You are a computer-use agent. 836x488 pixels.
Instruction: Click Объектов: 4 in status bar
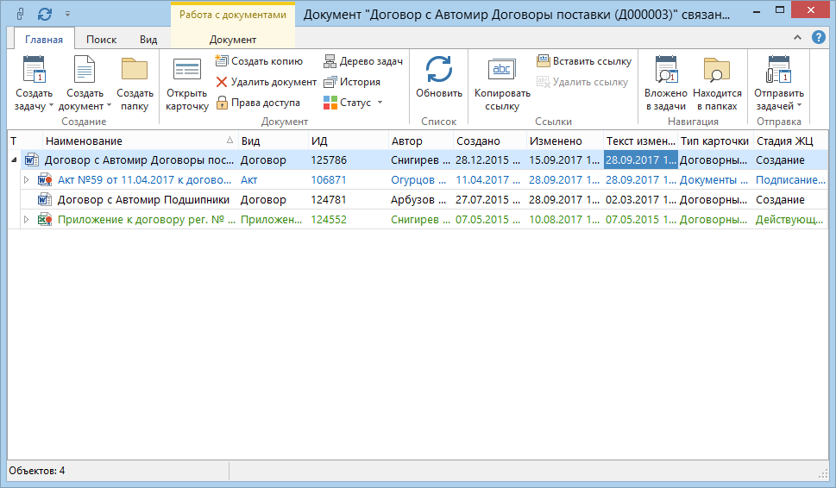37,471
